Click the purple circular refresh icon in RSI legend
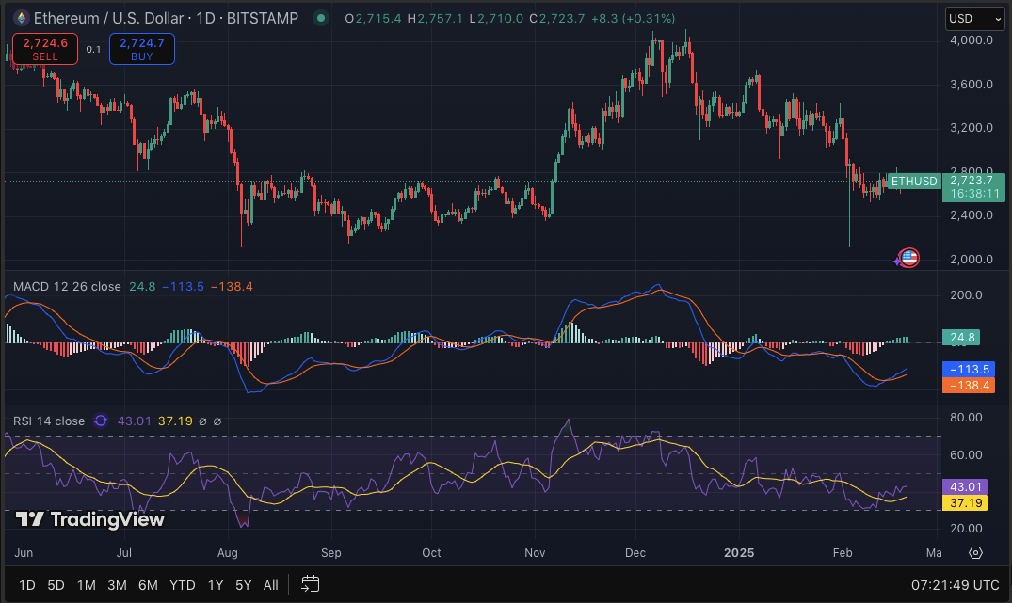The height and width of the screenshot is (603, 1012). tap(101, 421)
